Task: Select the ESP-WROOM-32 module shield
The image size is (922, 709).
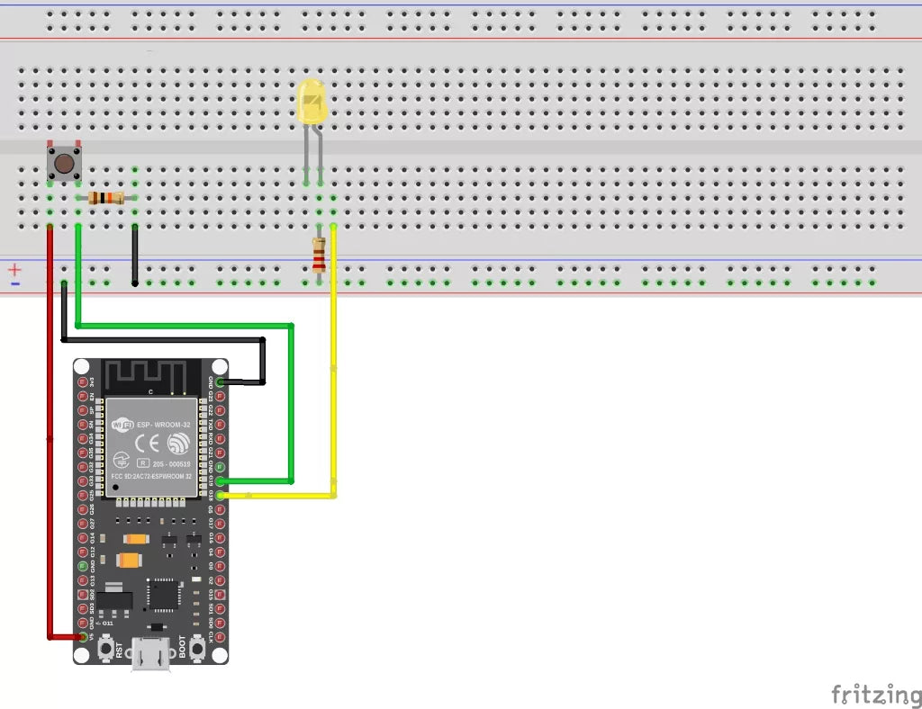Action: (151, 447)
